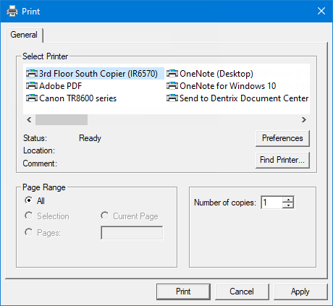Image resolution: width=333 pixels, height=306 pixels.
Task: Select the OneNote (Desktop) printer icon
Action: click(172, 73)
